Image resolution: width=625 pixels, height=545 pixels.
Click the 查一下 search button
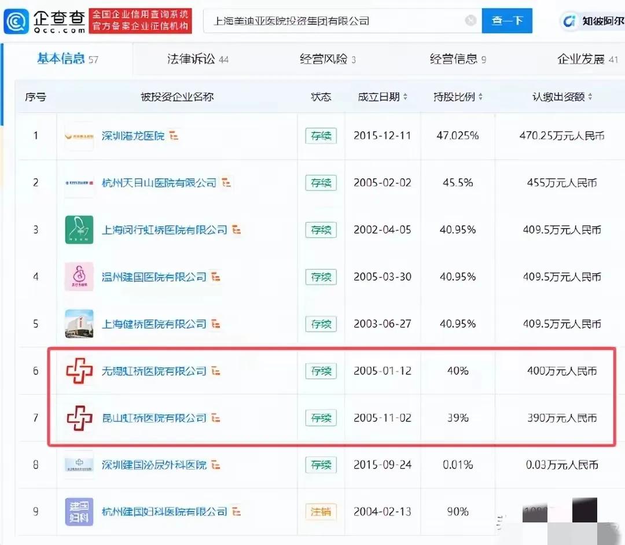click(507, 21)
